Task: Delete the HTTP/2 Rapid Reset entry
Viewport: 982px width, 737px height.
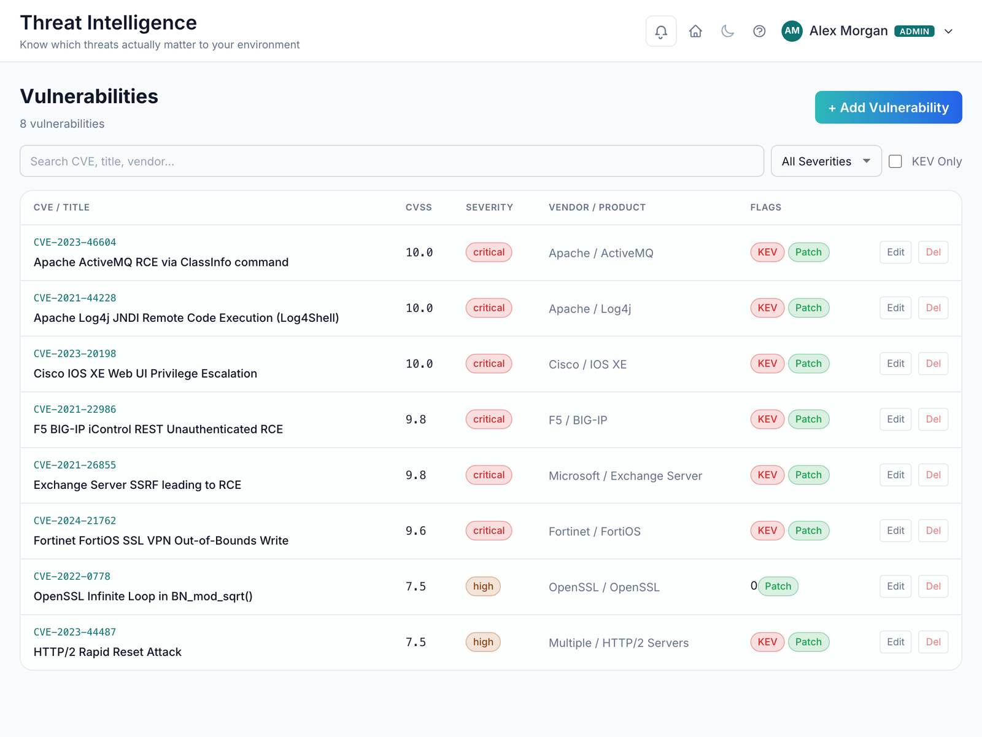Action: tap(933, 642)
